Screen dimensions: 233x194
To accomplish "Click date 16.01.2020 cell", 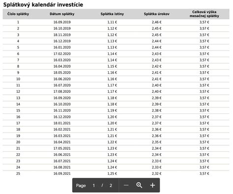I will pyautogui.click(x=62, y=48).
